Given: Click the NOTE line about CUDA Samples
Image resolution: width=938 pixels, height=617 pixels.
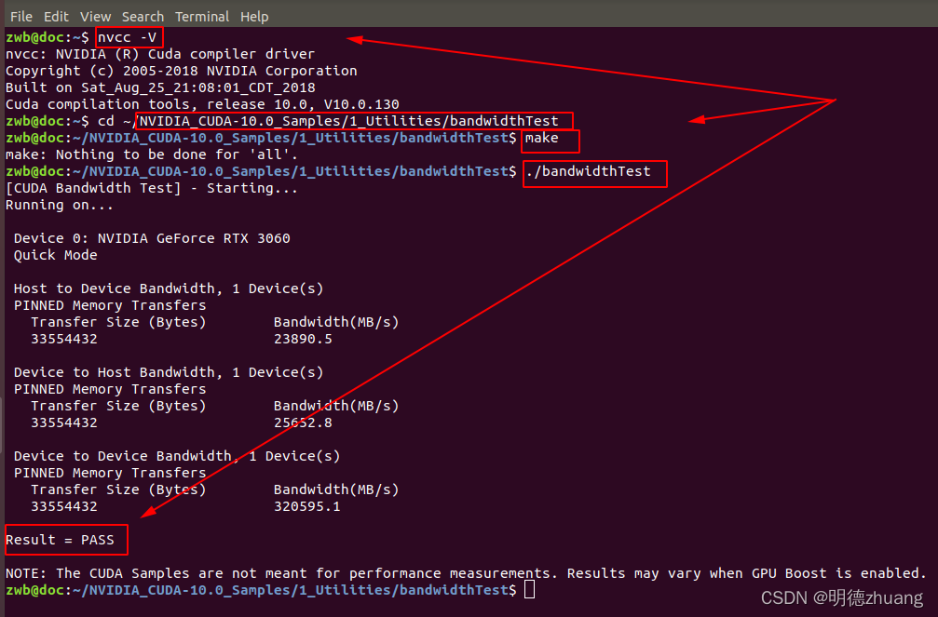Looking at the screenshot, I should click(x=466, y=573).
